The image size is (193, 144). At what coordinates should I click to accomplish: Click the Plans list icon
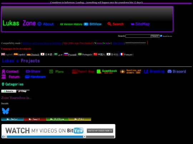click(x=51, y=71)
